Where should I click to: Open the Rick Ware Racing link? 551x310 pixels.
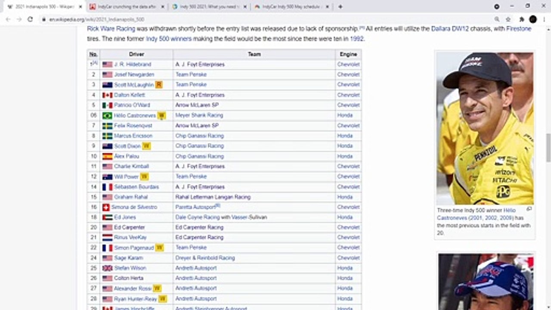(x=111, y=29)
